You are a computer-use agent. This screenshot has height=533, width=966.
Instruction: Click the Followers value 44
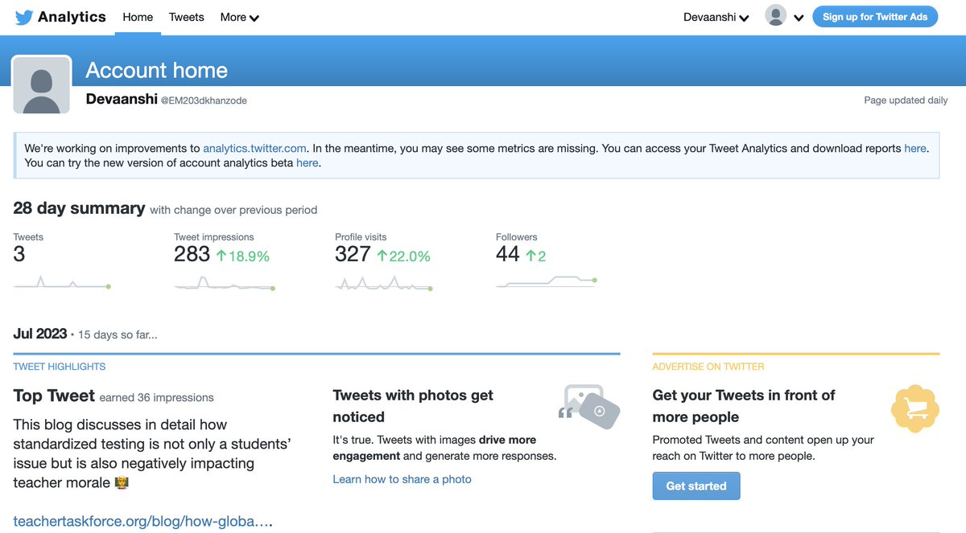coord(508,255)
